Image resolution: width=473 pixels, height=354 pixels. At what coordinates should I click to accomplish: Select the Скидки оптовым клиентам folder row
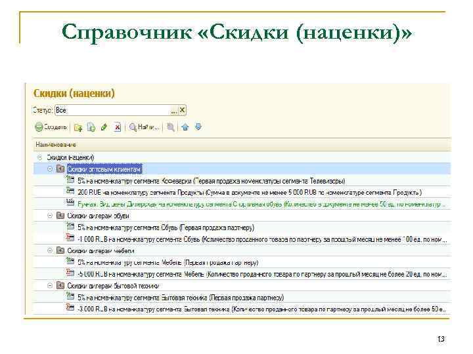tap(242, 169)
